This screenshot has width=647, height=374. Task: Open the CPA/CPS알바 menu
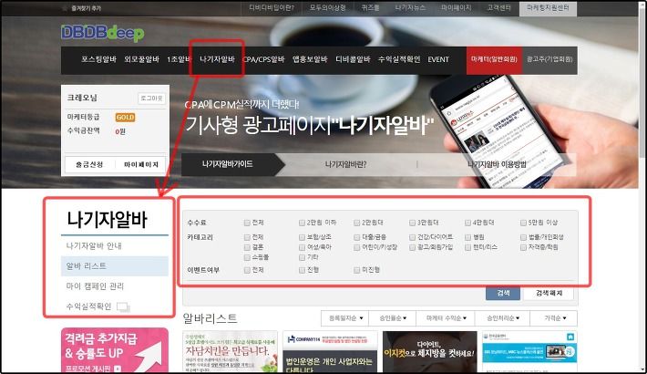pos(263,59)
